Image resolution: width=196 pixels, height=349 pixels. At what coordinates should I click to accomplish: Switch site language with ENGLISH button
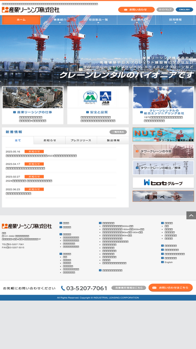coord(184,9)
